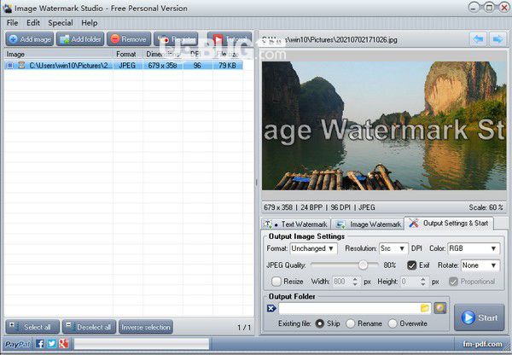512x355 pixels.
Task: Click the Select all button
Action: point(32,327)
